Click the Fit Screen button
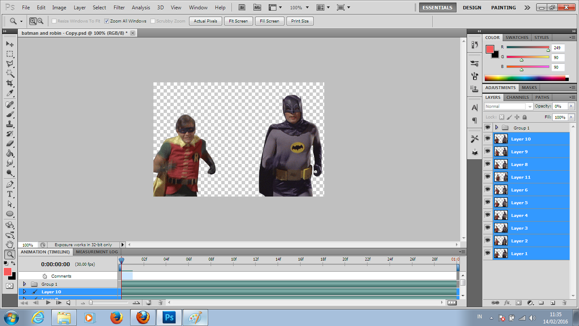The height and width of the screenshot is (326, 579). [x=238, y=21]
